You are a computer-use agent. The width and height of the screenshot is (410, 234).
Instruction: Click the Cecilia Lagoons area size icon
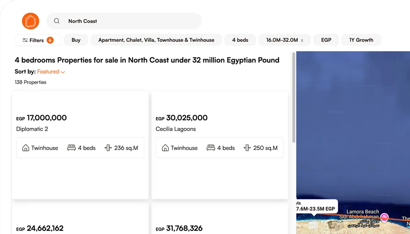(x=247, y=148)
